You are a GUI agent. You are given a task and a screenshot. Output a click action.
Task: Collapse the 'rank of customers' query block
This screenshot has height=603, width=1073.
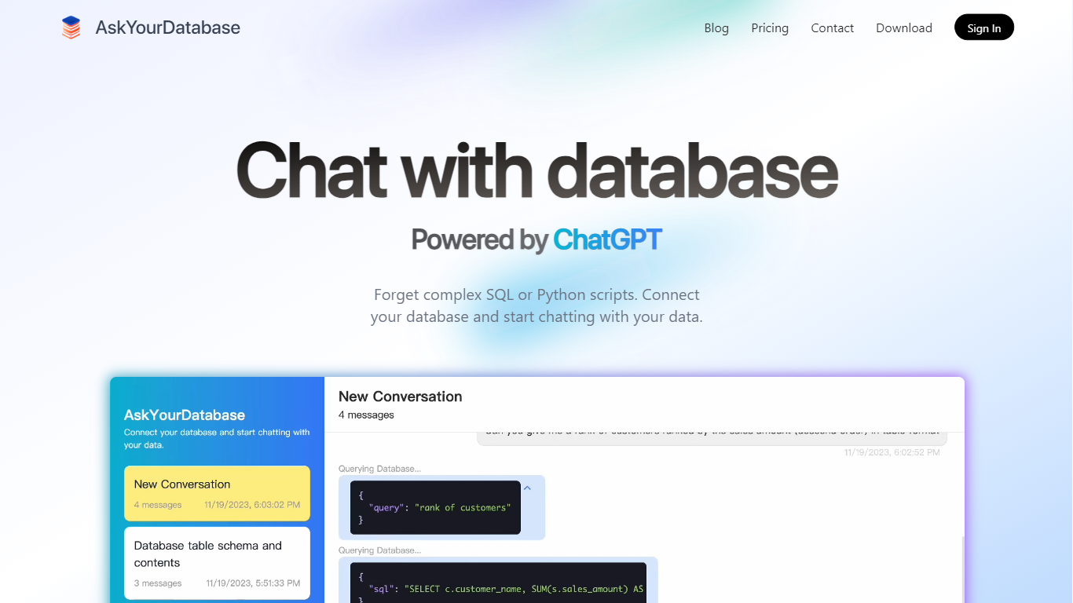tap(527, 488)
